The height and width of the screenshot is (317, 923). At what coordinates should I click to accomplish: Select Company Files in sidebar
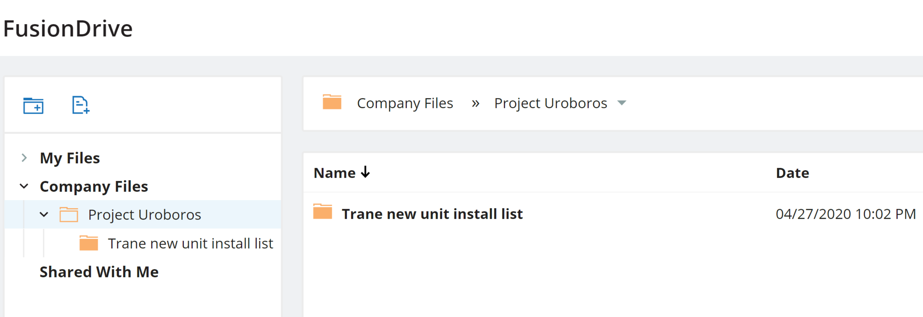pos(94,186)
